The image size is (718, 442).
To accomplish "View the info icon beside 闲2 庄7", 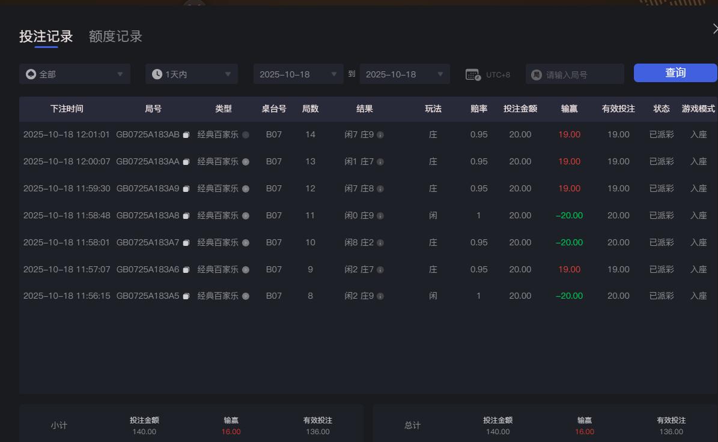I will coord(381,269).
